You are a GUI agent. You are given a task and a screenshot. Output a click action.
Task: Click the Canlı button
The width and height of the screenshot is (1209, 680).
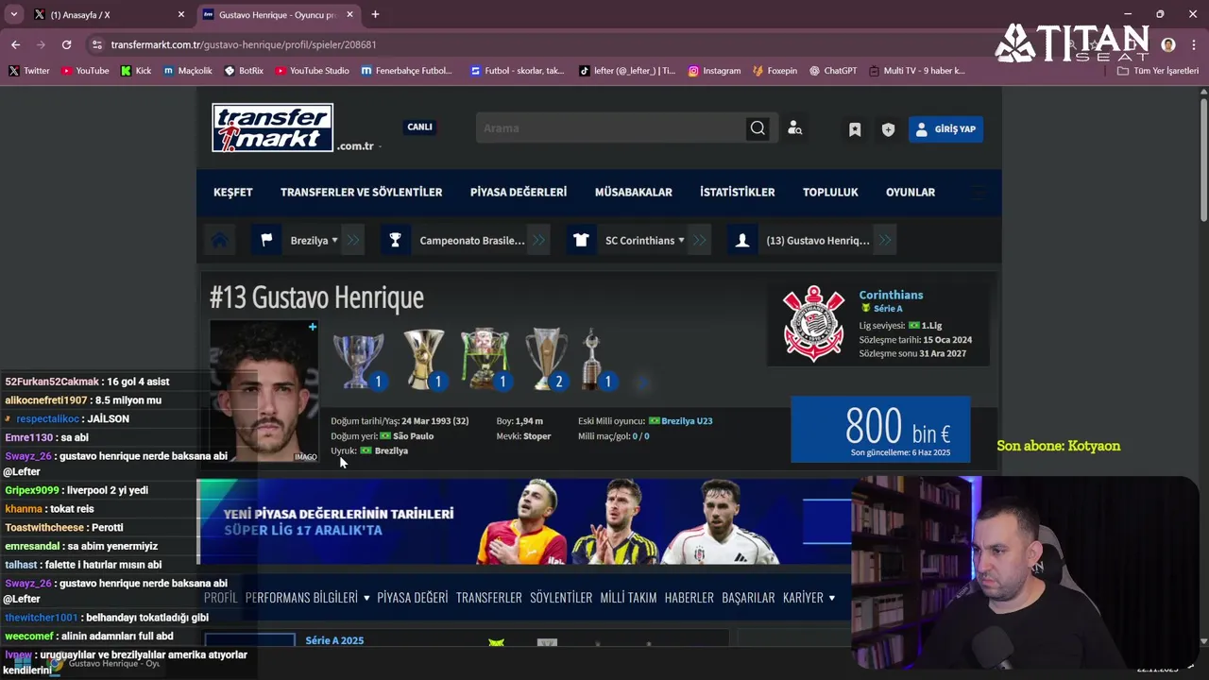(419, 127)
